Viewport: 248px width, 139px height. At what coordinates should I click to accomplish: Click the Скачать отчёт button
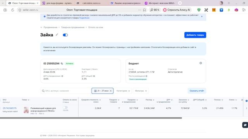(197, 91)
